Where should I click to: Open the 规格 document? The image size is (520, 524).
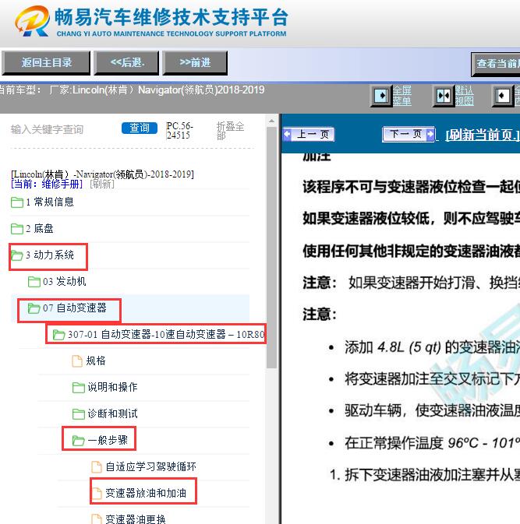[x=96, y=361]
